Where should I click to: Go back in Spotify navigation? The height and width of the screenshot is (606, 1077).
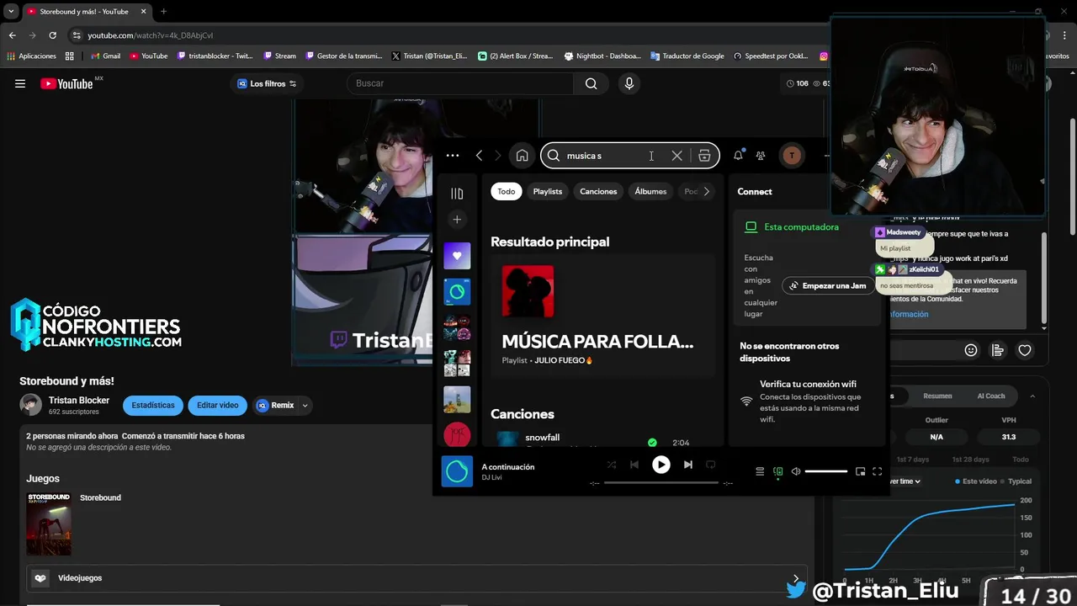click(479, 156)
